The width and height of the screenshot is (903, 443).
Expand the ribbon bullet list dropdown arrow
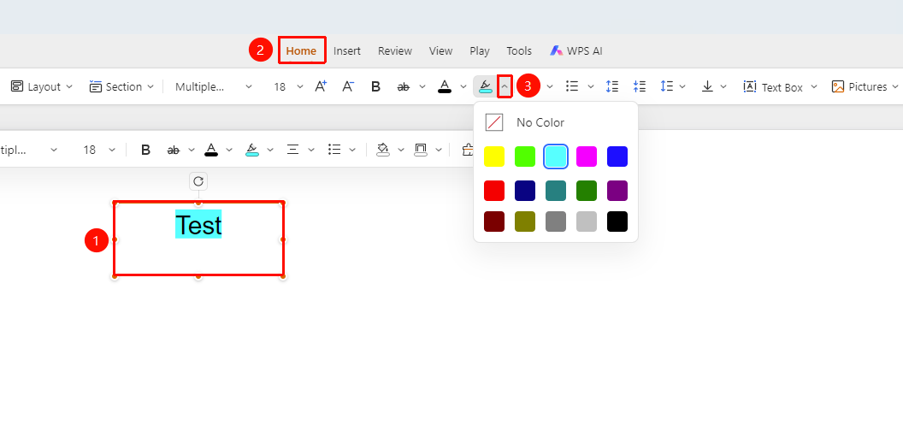pyautogui.click(x=590, y=86)
